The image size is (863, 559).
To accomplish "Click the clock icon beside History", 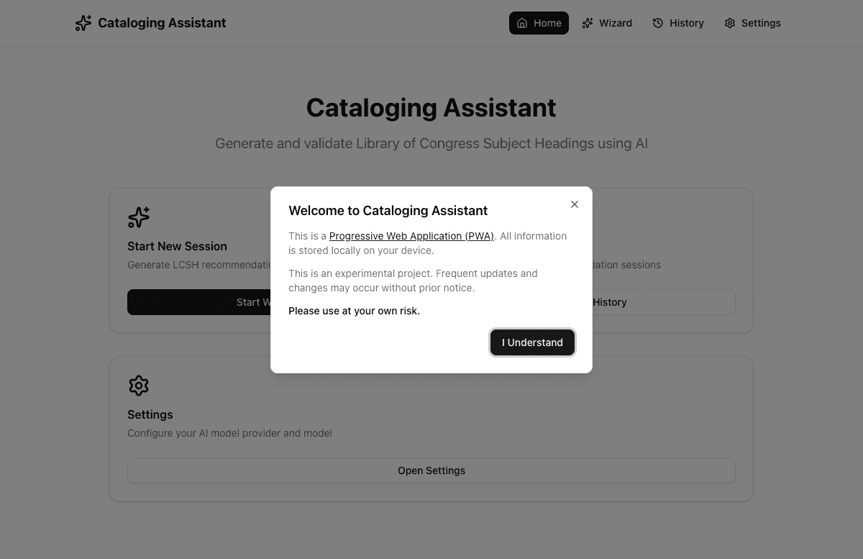I will (658, 23).
